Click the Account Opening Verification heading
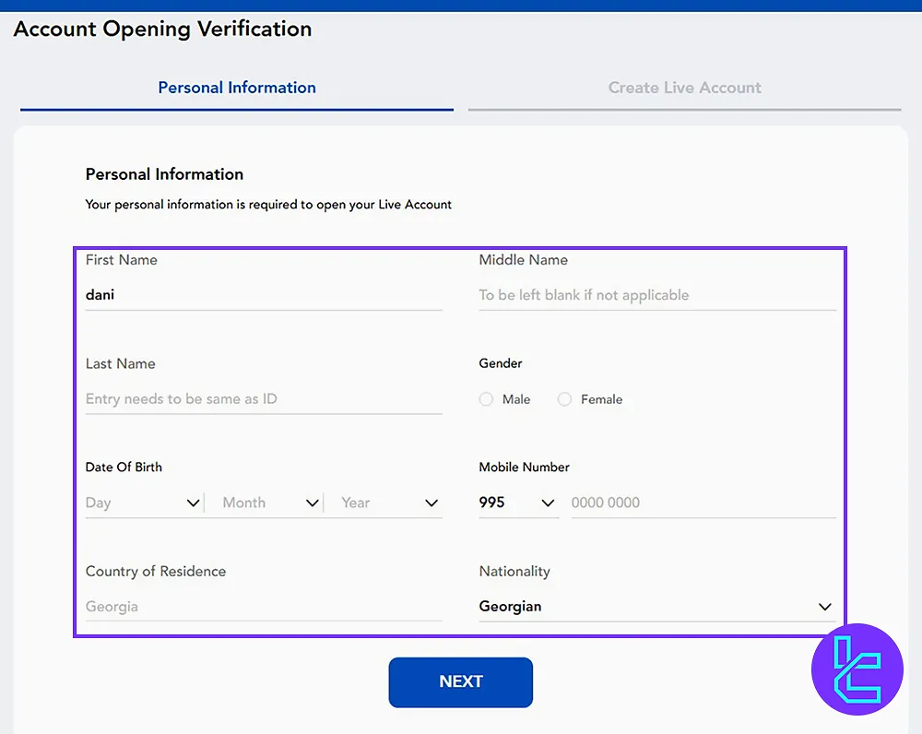 (162, 29)
